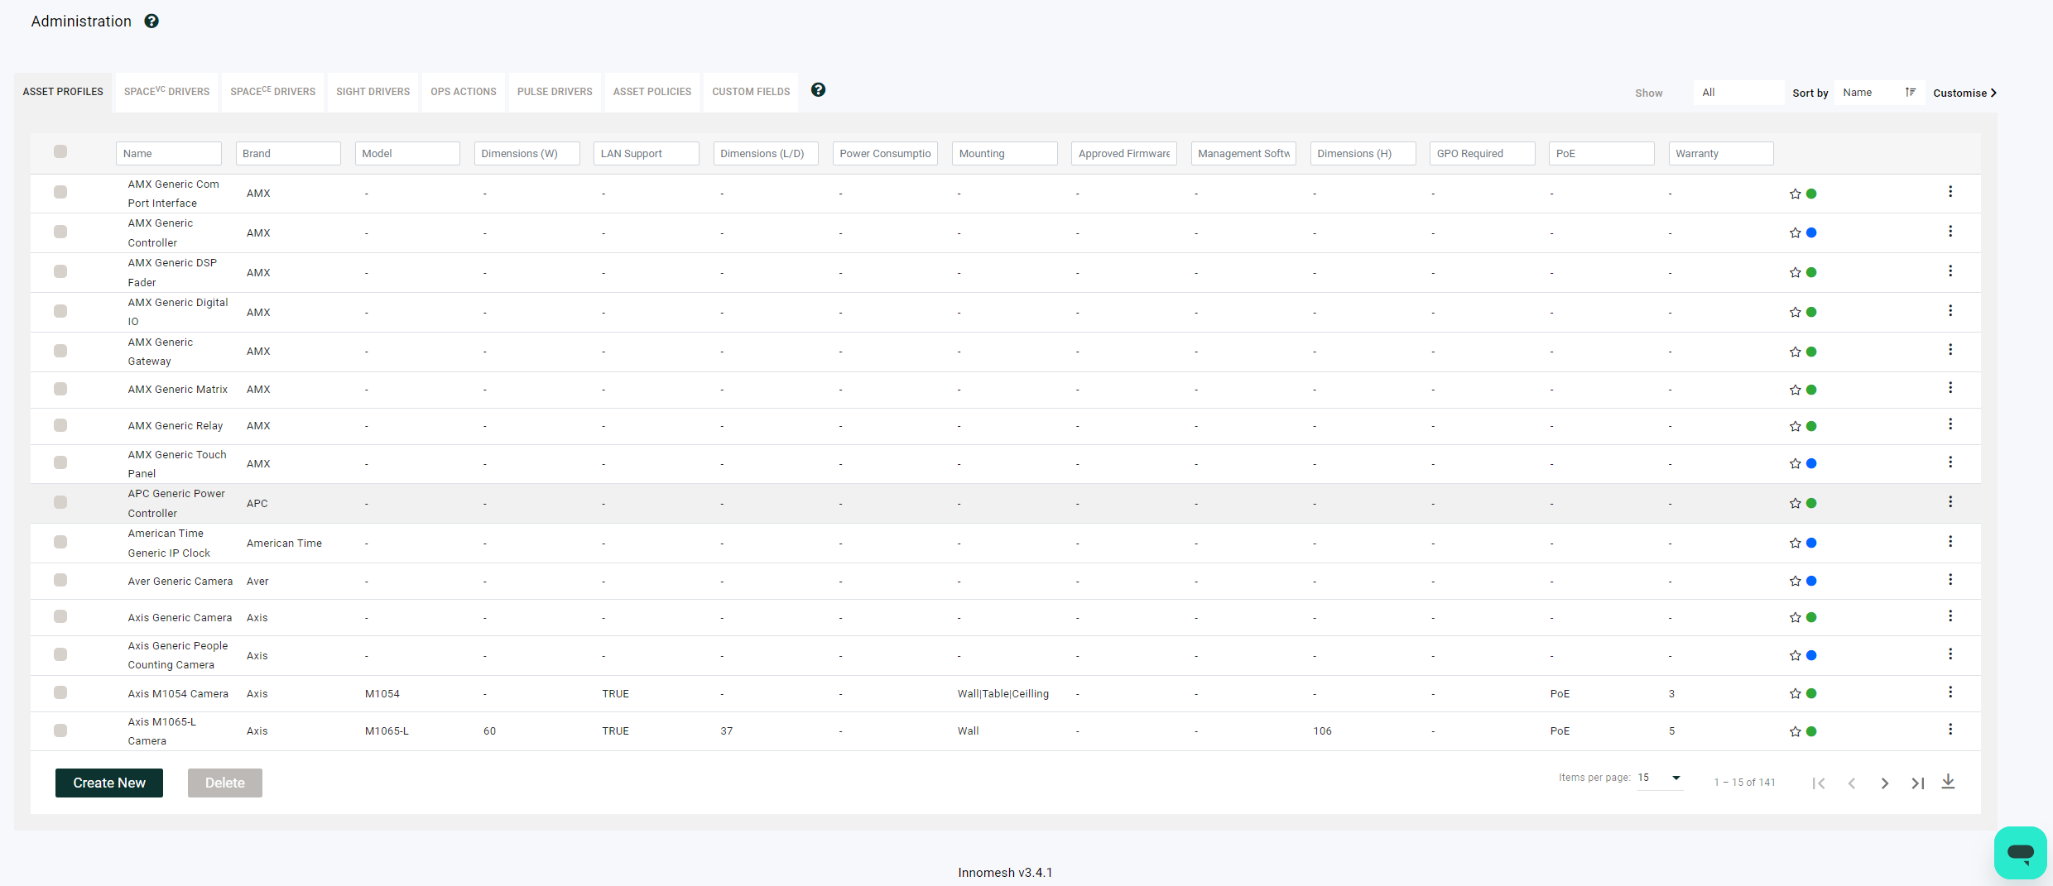
Task: Switch to SPACE VC Drivers tab
Action: (x=166, y=92)
